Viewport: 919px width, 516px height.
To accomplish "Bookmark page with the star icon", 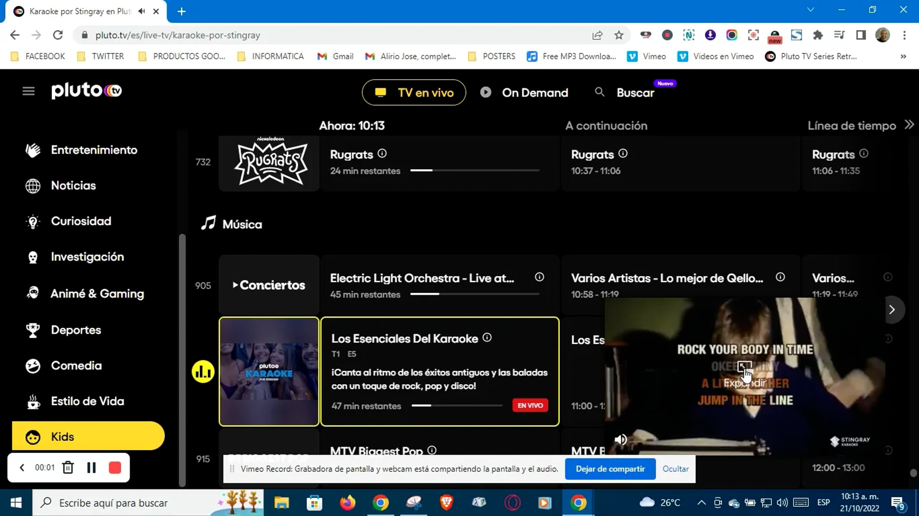I will click(x=619, y=35).
